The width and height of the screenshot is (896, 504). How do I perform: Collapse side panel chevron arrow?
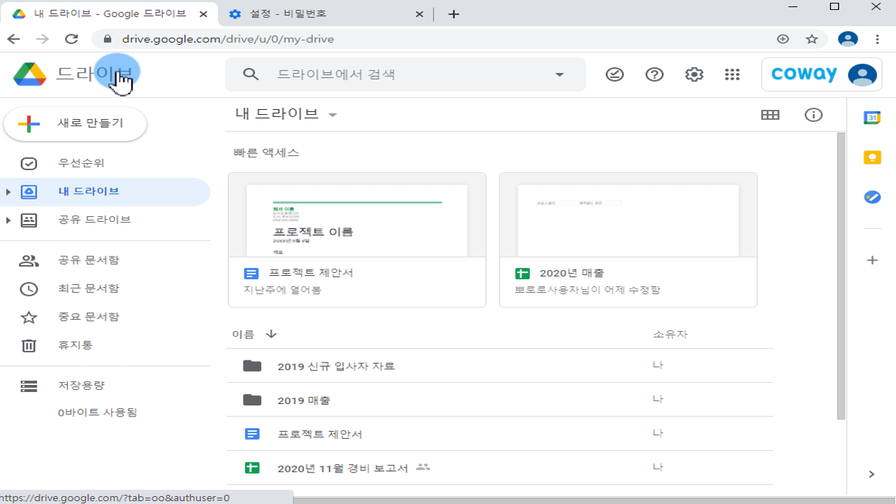(871, 474)
